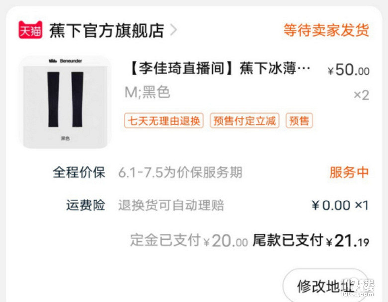Tap the red Tmall 天猫 logo icon
This screenshot has height=302, width=388.
(x=30, y=30)
